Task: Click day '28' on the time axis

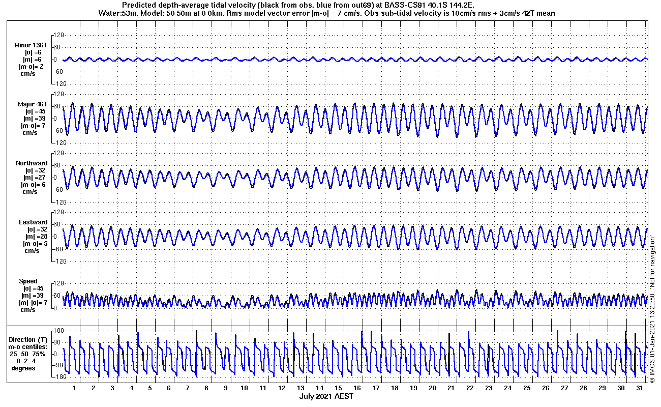Action: tap(583, 388)
